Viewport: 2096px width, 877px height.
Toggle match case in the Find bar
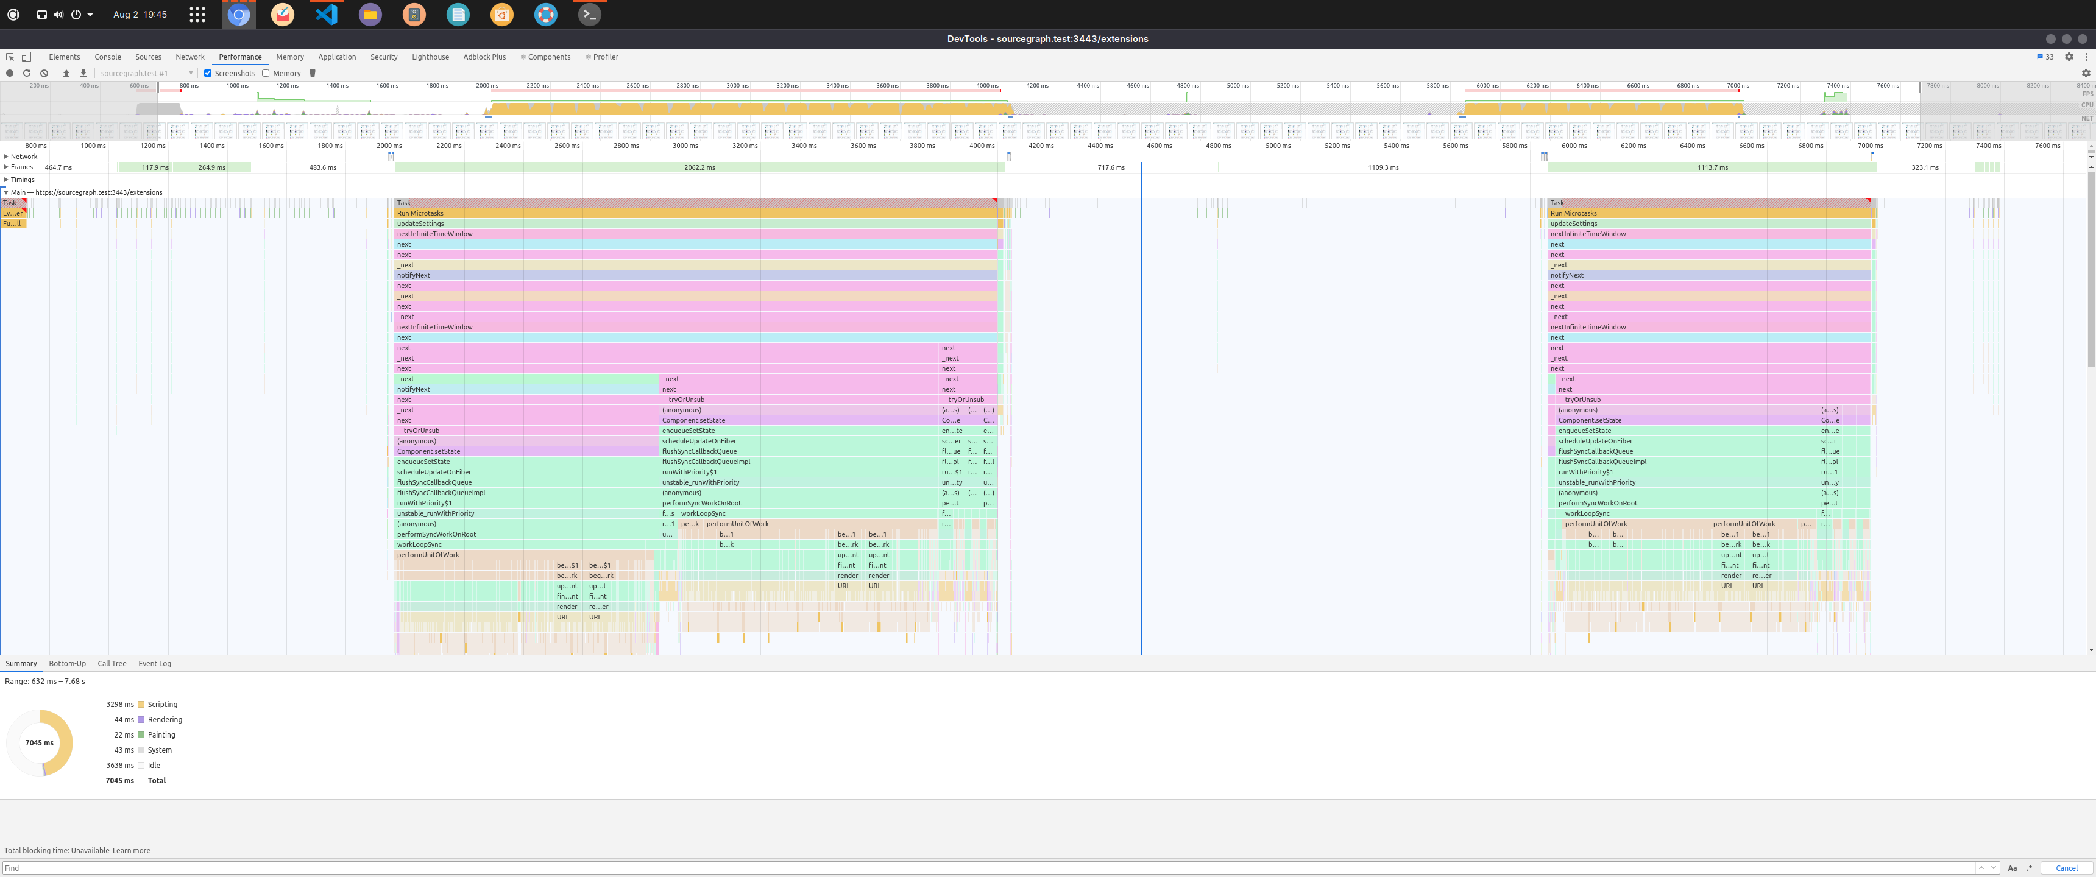(x=2012, y=868)
